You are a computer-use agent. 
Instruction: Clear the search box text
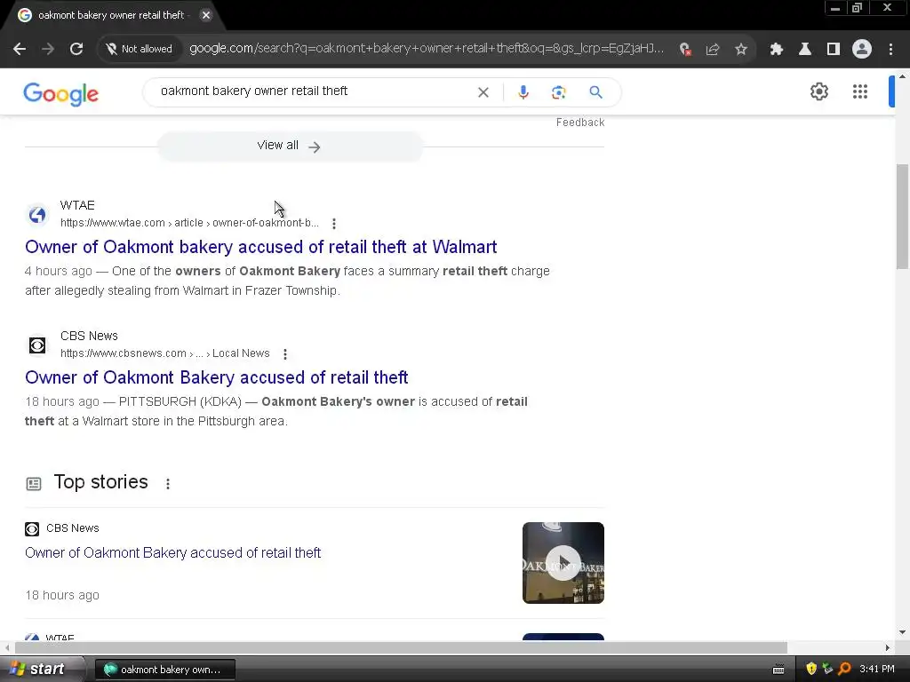483,92
